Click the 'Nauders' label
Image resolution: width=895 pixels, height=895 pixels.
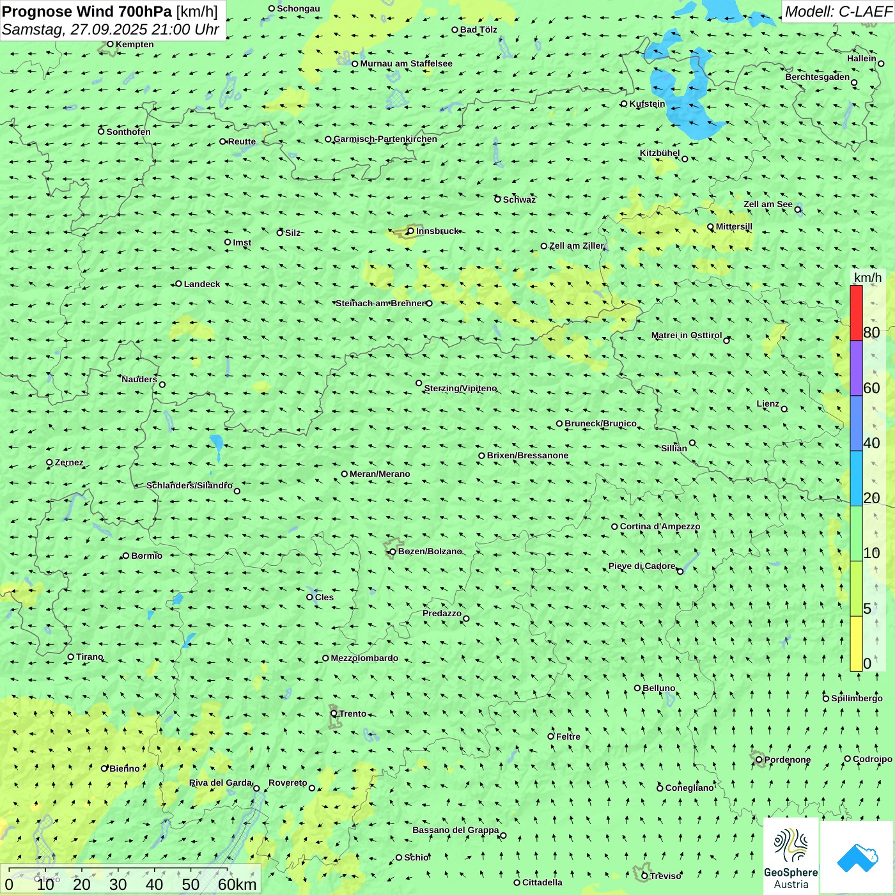[139, 379]
